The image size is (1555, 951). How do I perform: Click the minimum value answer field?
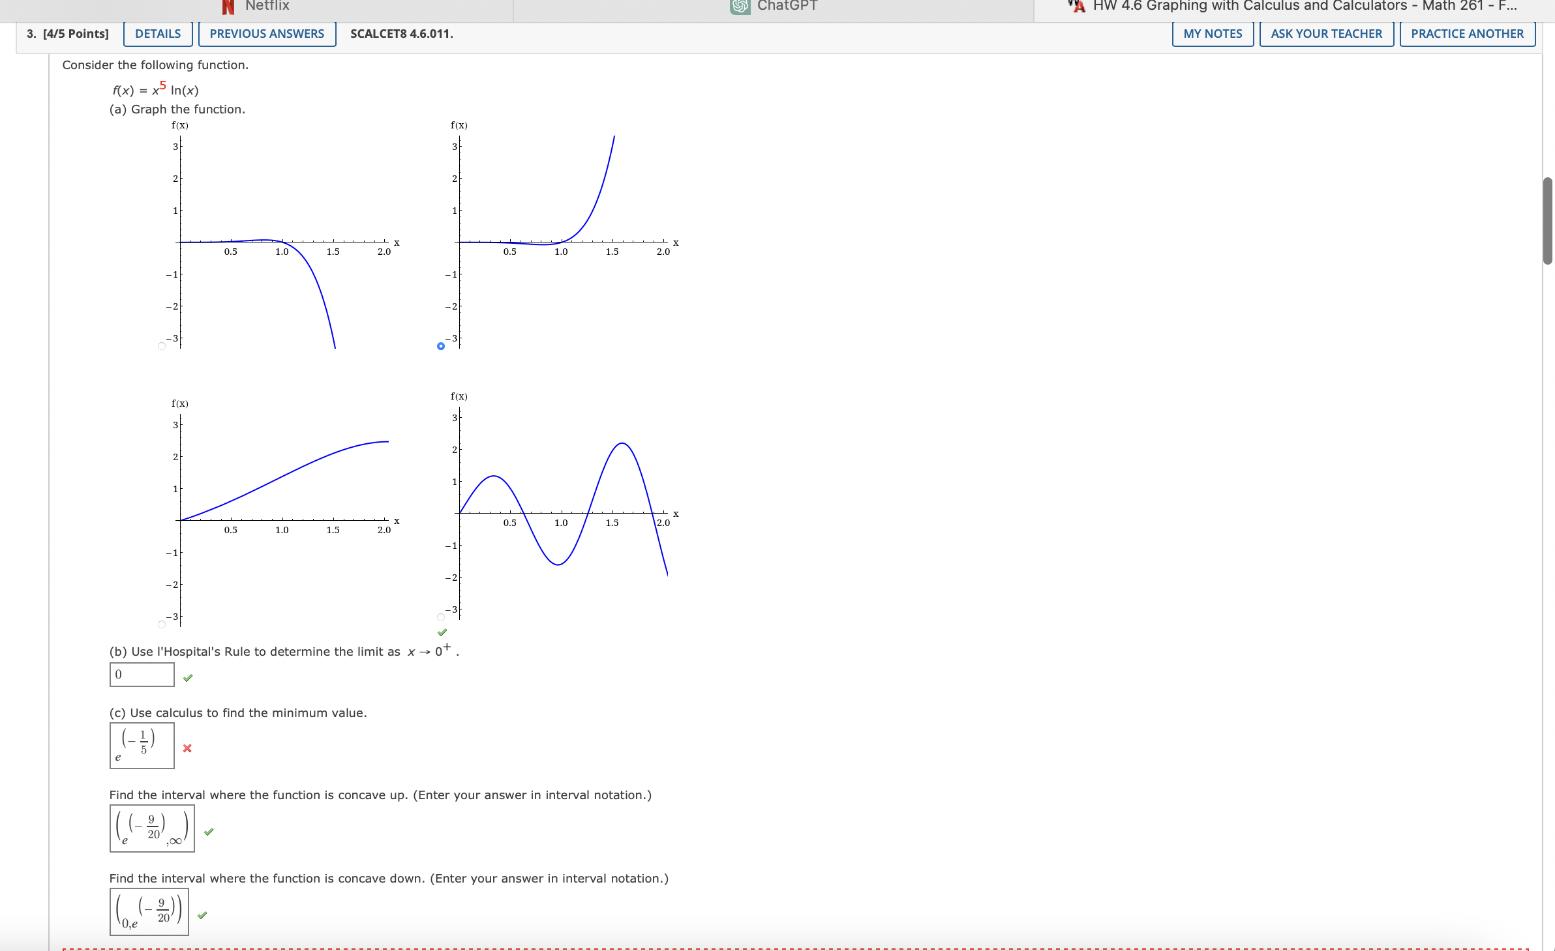(x=142, y=746)
